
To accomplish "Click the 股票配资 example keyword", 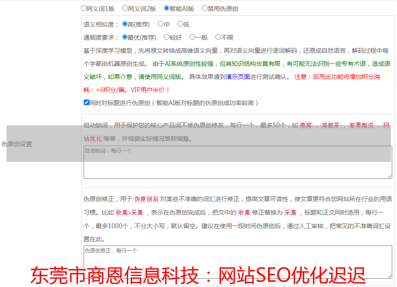I will (362, 125).
